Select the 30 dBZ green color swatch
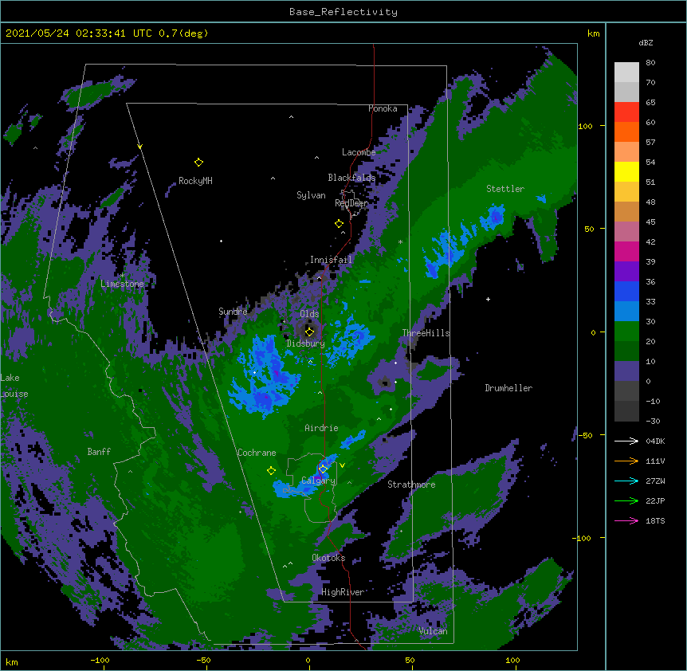The width and height of the screenshot is (687, 671). coord(626,332)
